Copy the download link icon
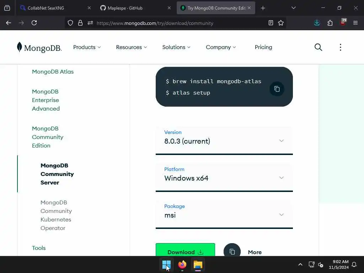 coord(232,252)
